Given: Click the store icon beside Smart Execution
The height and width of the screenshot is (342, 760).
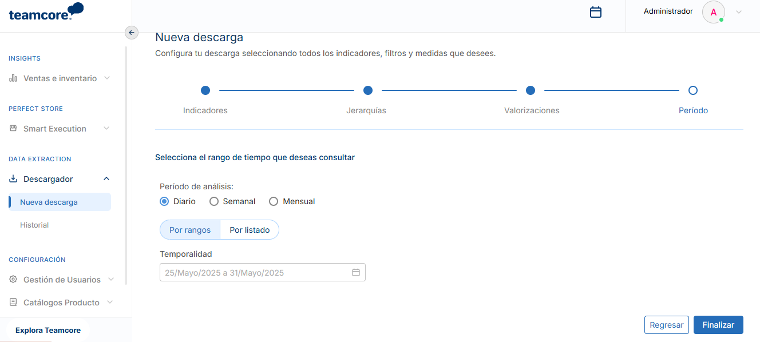Looking at the screenshot, I should [x=13, y=129].
